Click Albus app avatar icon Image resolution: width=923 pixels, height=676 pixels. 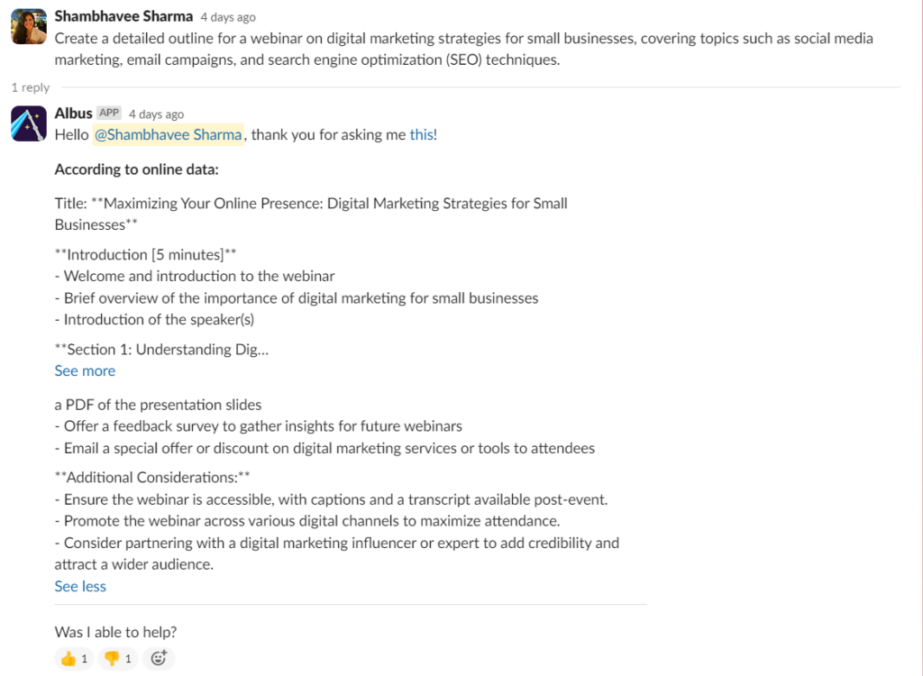(29, 123)
